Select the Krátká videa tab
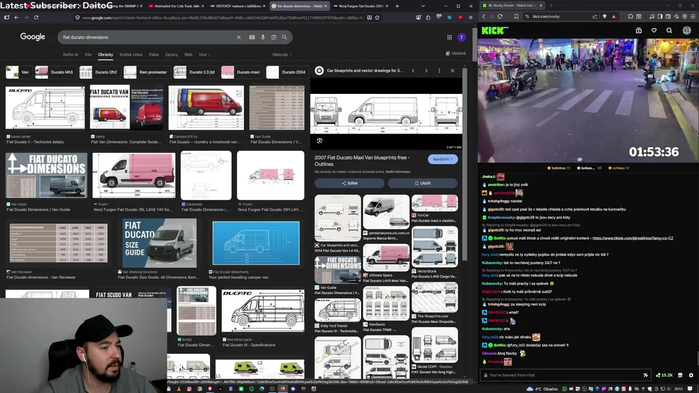This screenshot has width=699, height=393. coord(131,55)
